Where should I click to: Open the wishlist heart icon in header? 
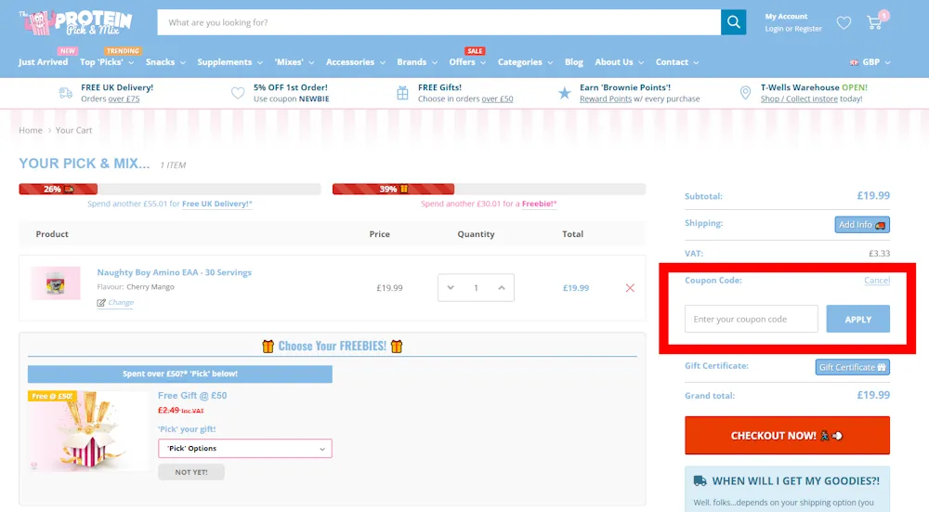[844, 22]
